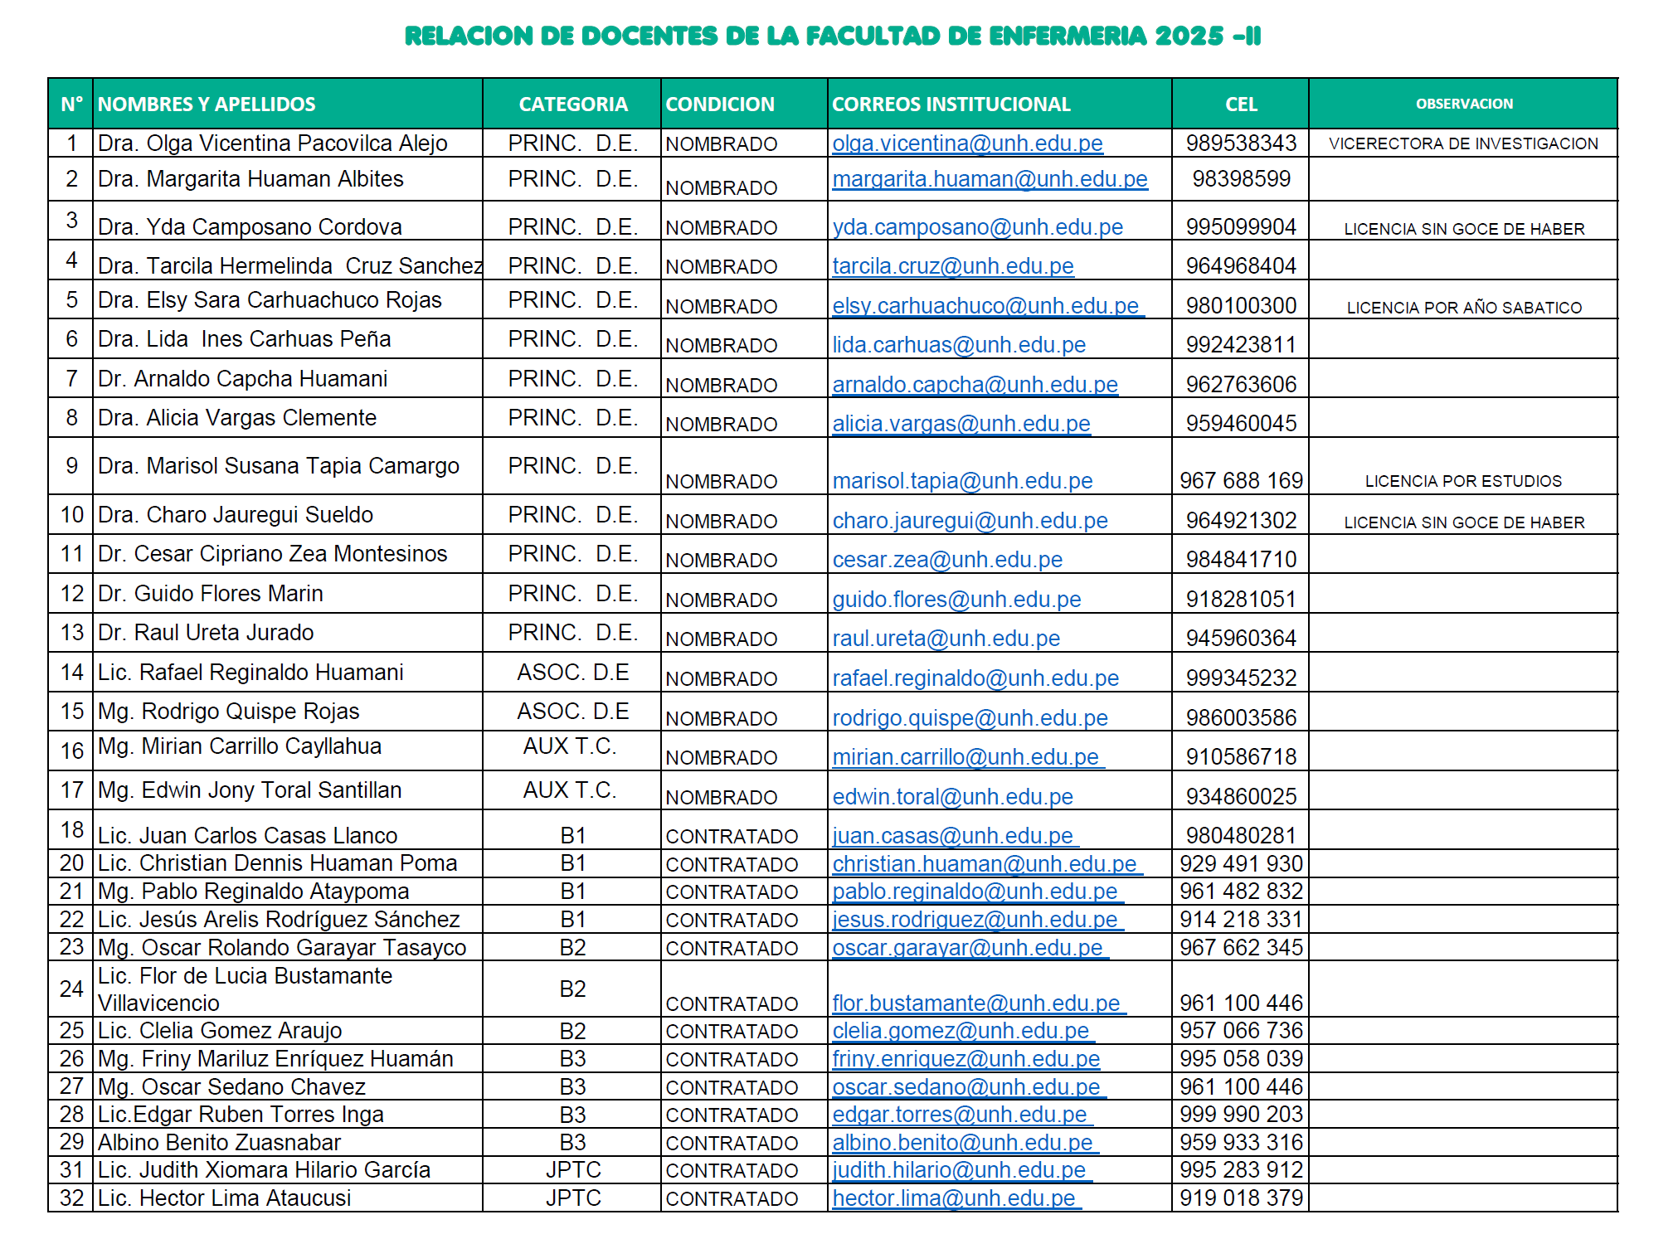Open marisol.tapia@unh.edu.pe link
The width and height of the screenshot is (1678, 1239).
(962, 481)
